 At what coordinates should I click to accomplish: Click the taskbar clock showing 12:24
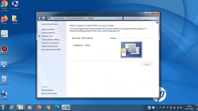[189, 108]
